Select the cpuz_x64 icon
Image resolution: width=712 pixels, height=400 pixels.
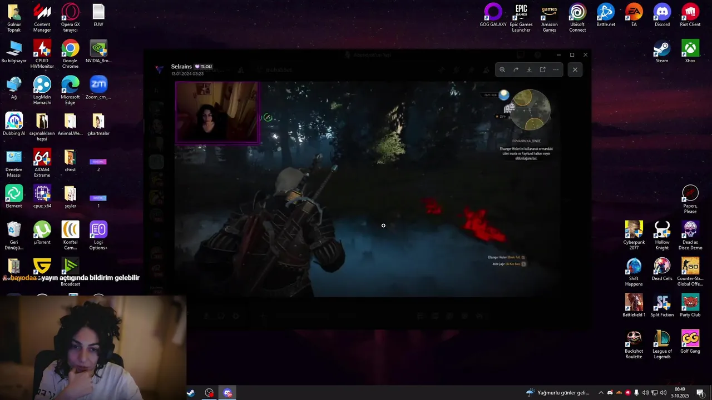point(42,197)
